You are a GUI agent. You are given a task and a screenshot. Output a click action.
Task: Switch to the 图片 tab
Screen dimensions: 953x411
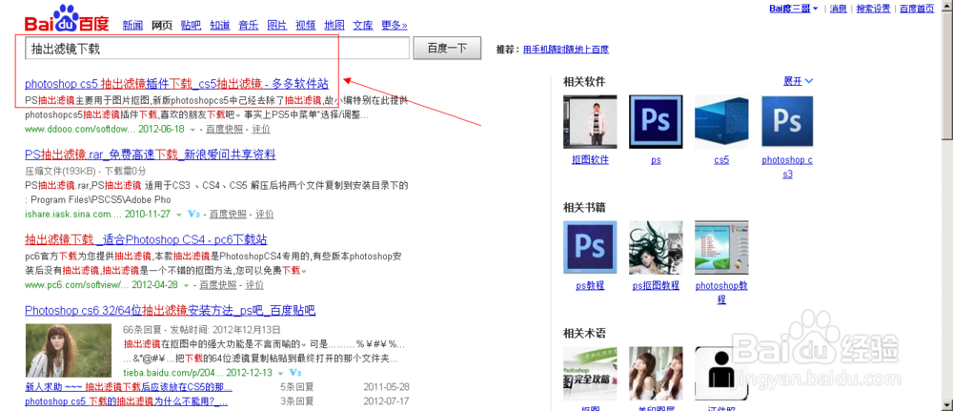[277, 26]
